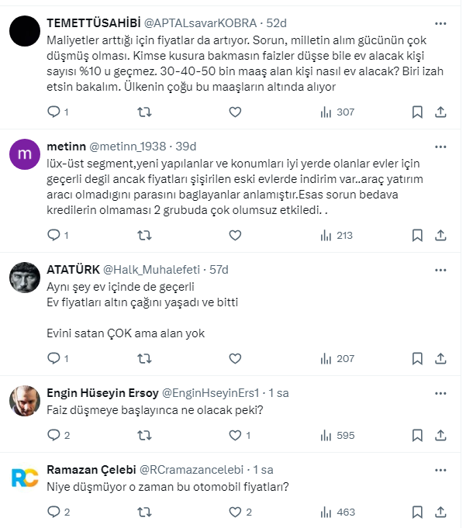View analytics showing 307 views
This screenshot has height=528, width=466.
(x=337, y=112)
